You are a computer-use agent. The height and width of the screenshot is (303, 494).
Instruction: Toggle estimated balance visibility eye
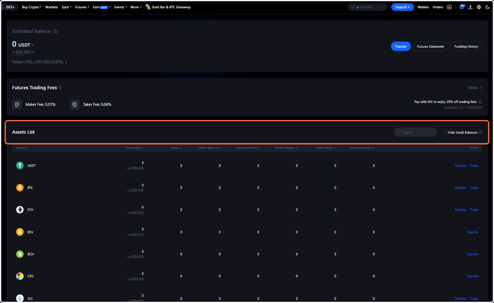pos(56,31)
